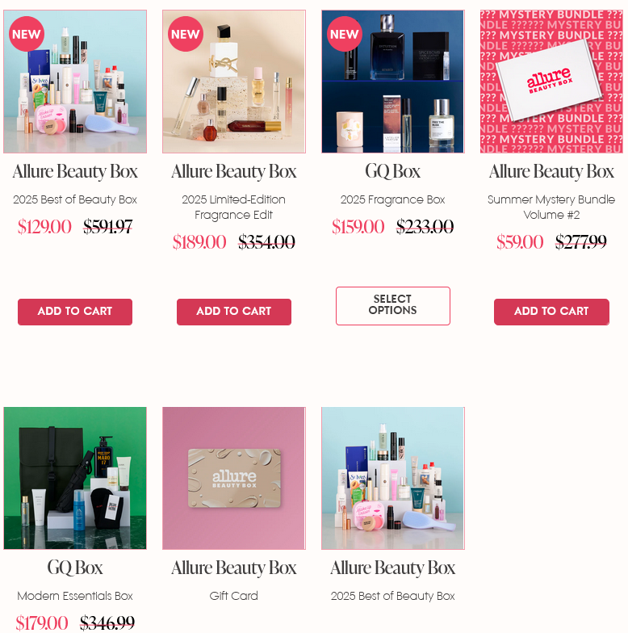Open the Allure Gift Card image
This screenshot has height=633, width=628.
[234, 478]
